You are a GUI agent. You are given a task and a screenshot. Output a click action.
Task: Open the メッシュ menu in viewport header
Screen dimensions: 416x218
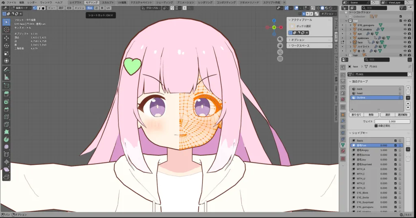79,8
